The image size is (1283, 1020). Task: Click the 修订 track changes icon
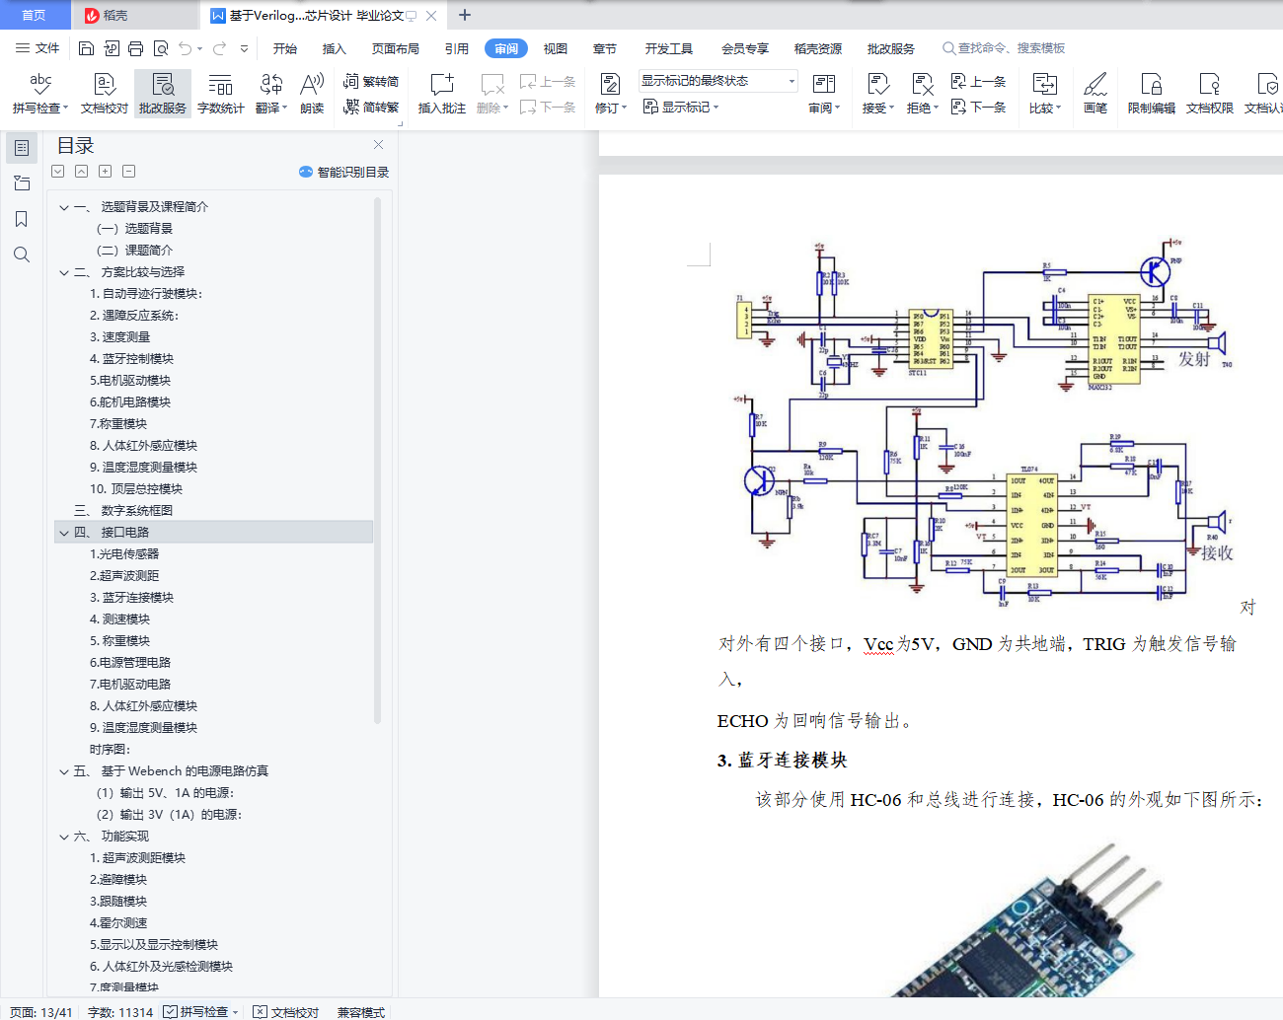pyautogui.click(x=610, y=85)
